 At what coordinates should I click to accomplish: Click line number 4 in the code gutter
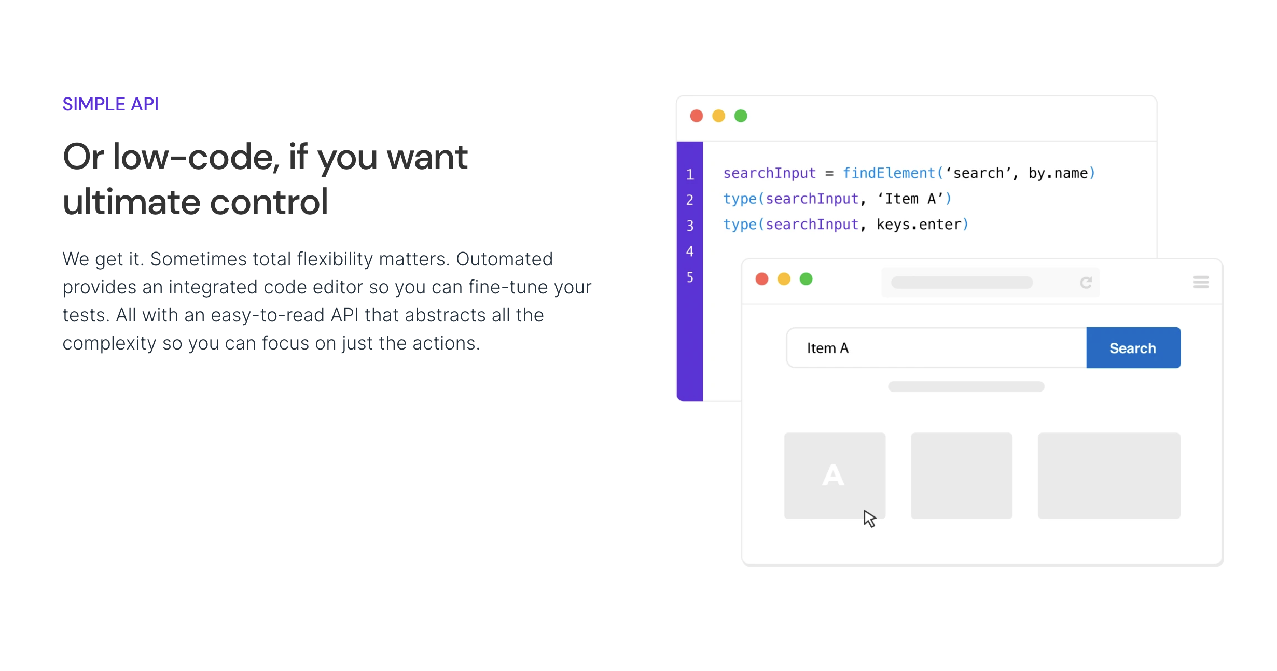690,251
